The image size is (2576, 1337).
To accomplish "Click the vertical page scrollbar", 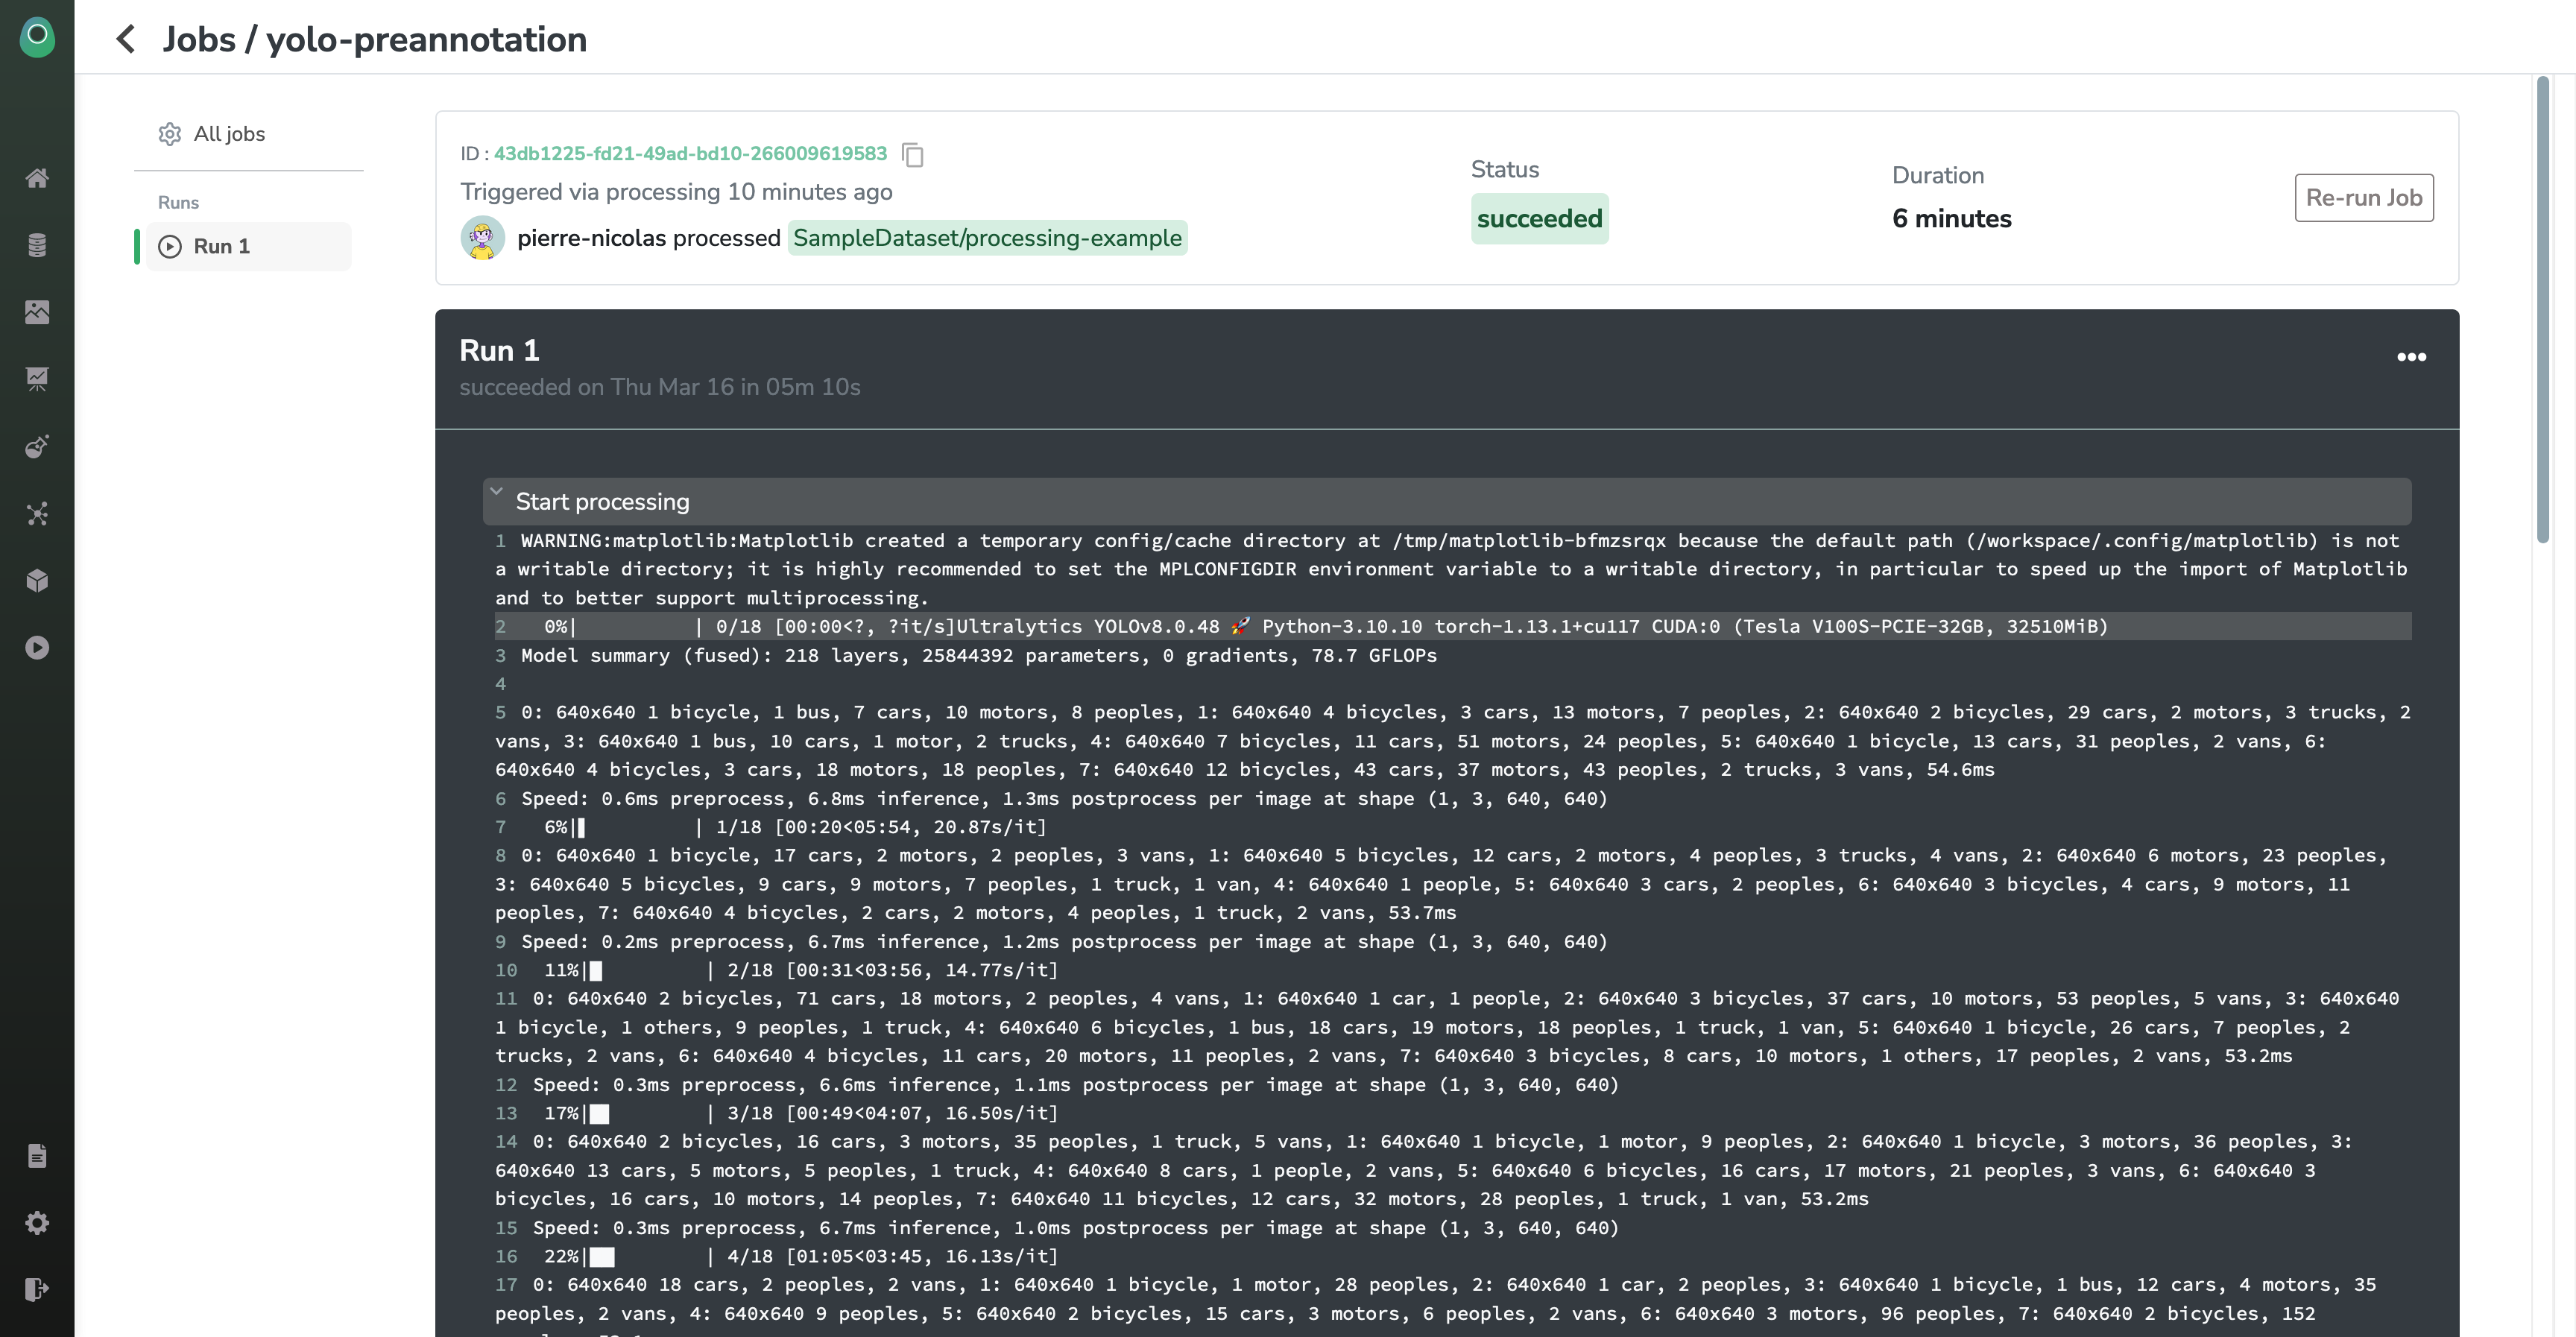I will tap(2543, 310).
